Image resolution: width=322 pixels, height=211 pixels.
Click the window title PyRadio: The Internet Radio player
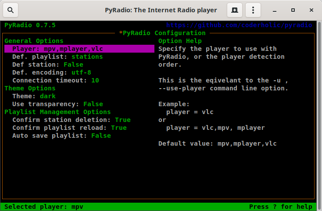(161, 10)
